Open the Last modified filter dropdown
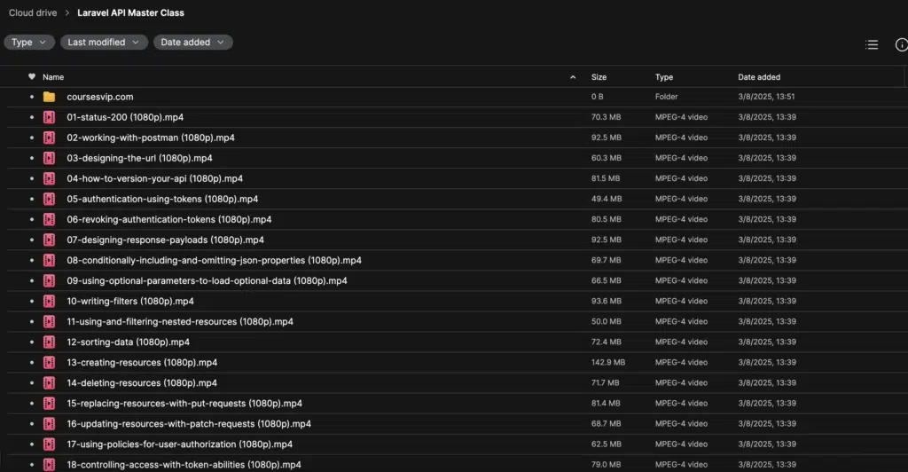This screenshot has height=472, width=908. click(104, 43)
